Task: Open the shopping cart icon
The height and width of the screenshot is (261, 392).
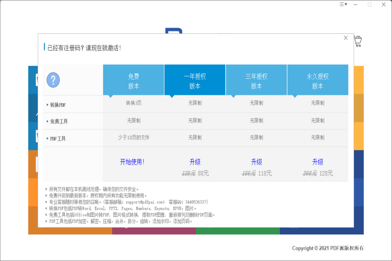Action: point(358,41)
